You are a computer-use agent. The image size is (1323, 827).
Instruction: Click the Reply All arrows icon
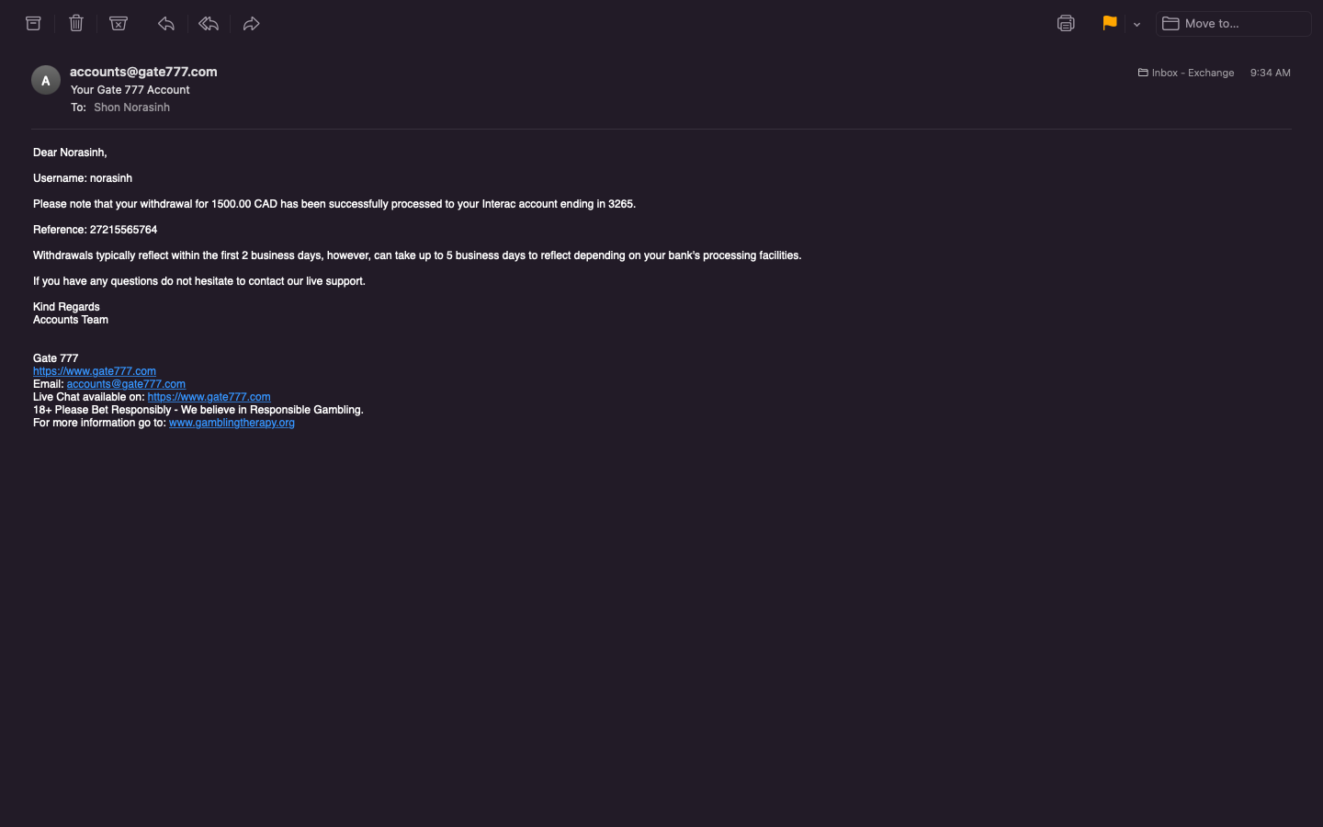tap(209, 24)
